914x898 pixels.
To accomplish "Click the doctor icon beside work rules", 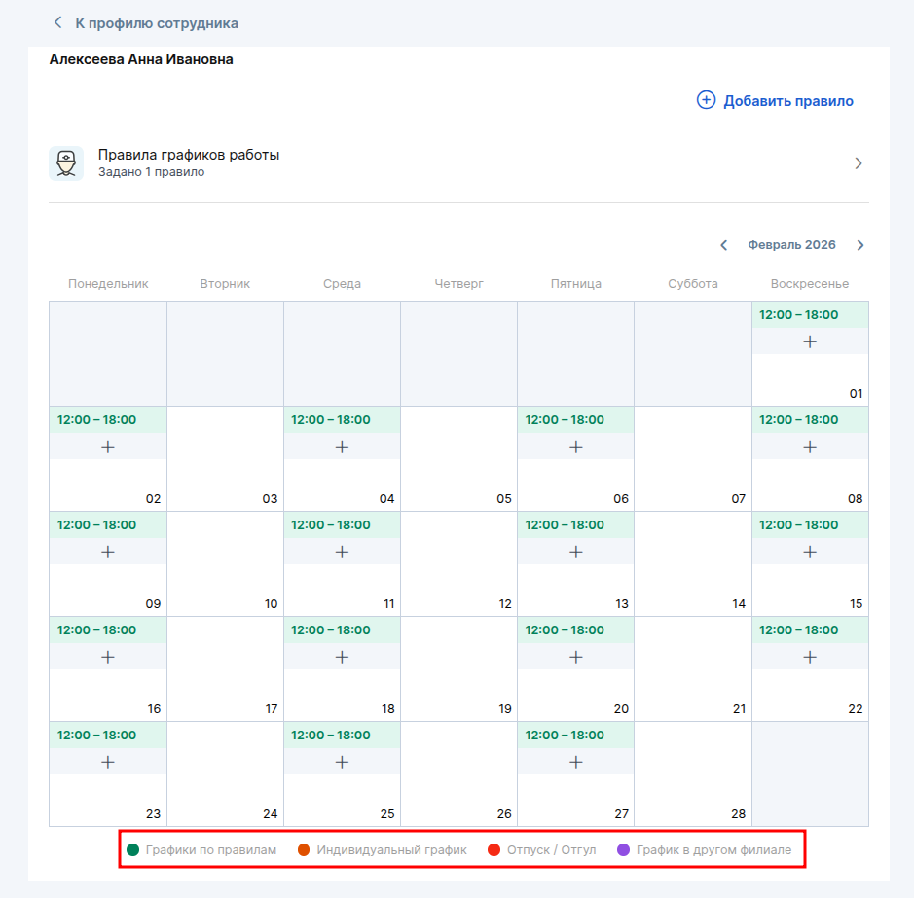I will point(66,163).
